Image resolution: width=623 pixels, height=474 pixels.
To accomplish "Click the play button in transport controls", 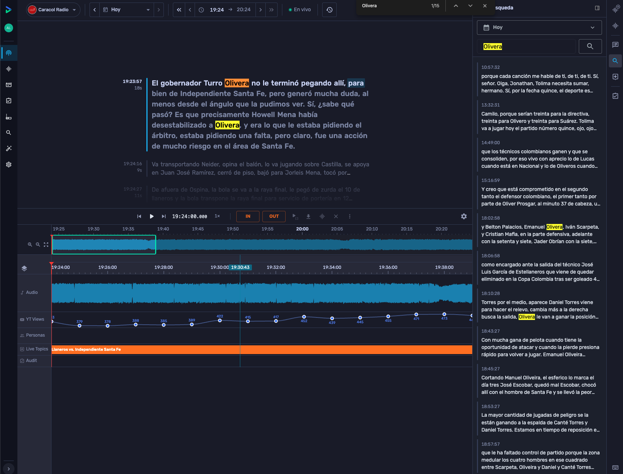I will (x=151, y=216).
